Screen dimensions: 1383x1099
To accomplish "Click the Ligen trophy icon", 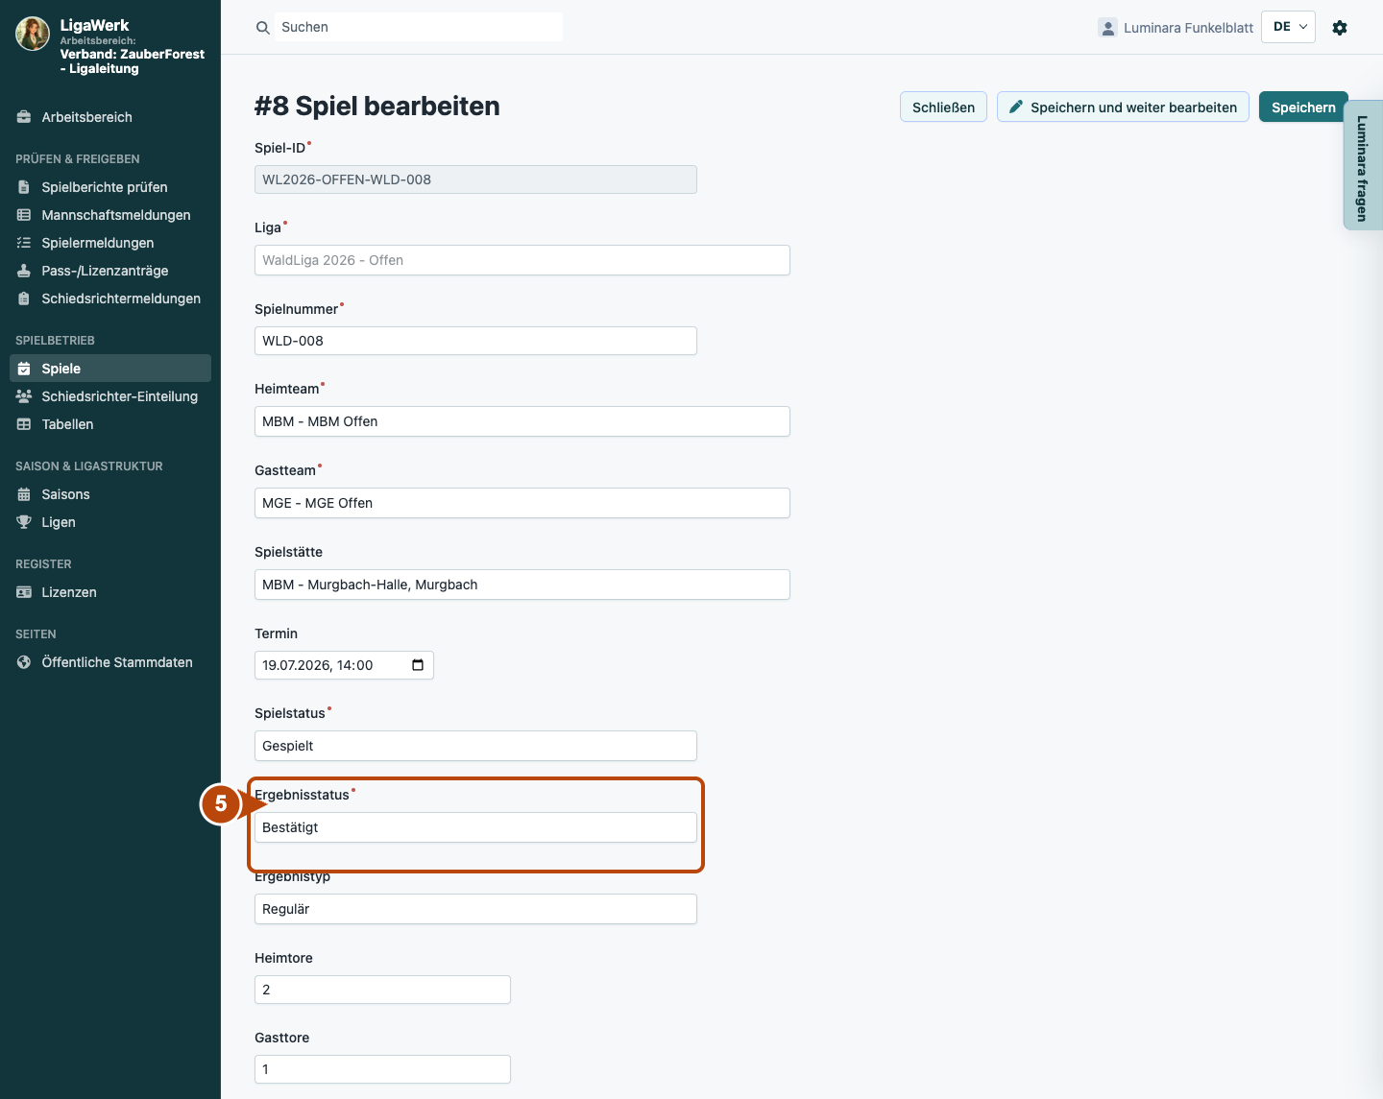I will (24, 522).
